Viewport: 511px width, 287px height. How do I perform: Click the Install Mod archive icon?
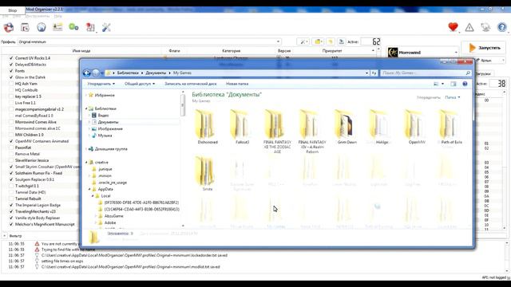pyautogui.click(x=25, y=28)
